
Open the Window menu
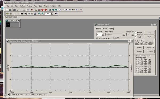[x=53, y=6]
